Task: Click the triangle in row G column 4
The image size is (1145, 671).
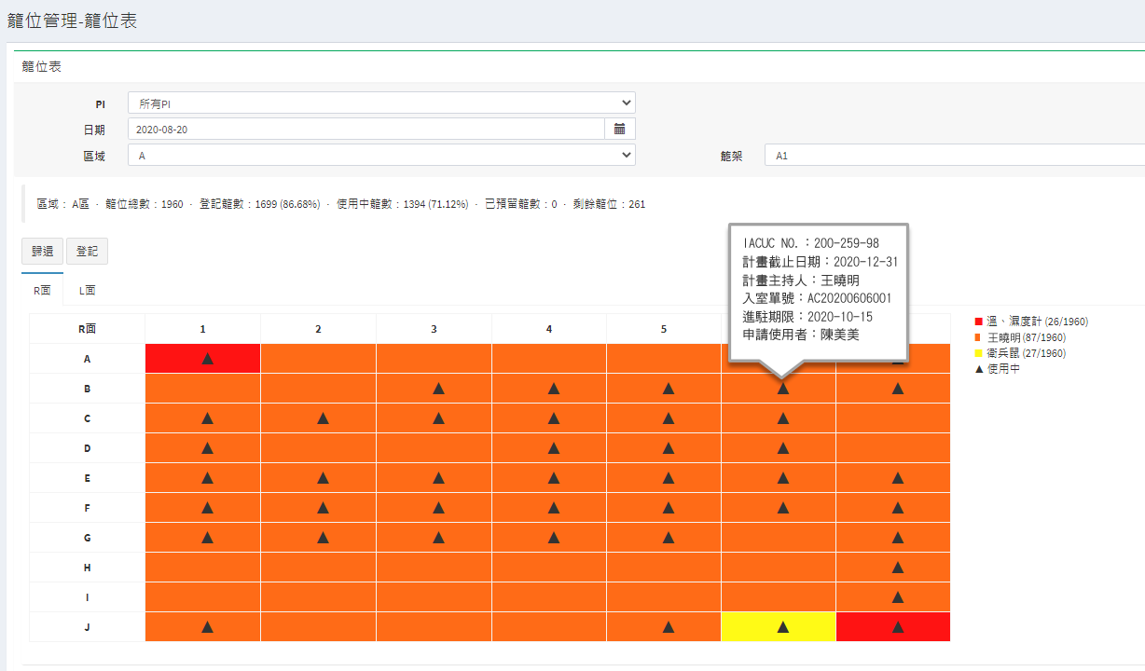Action: click(553, 538)
